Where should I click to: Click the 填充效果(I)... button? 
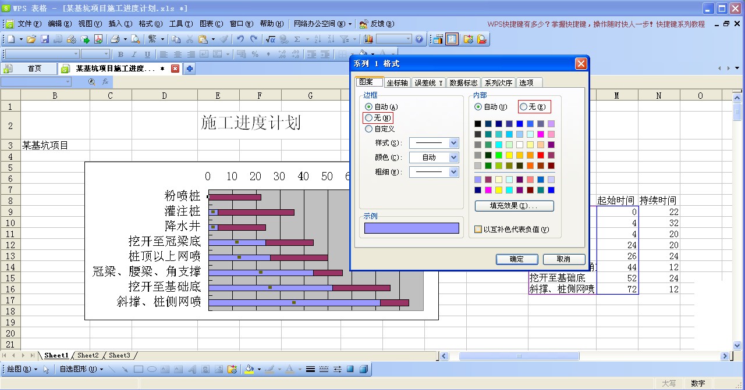click(514, 206)
